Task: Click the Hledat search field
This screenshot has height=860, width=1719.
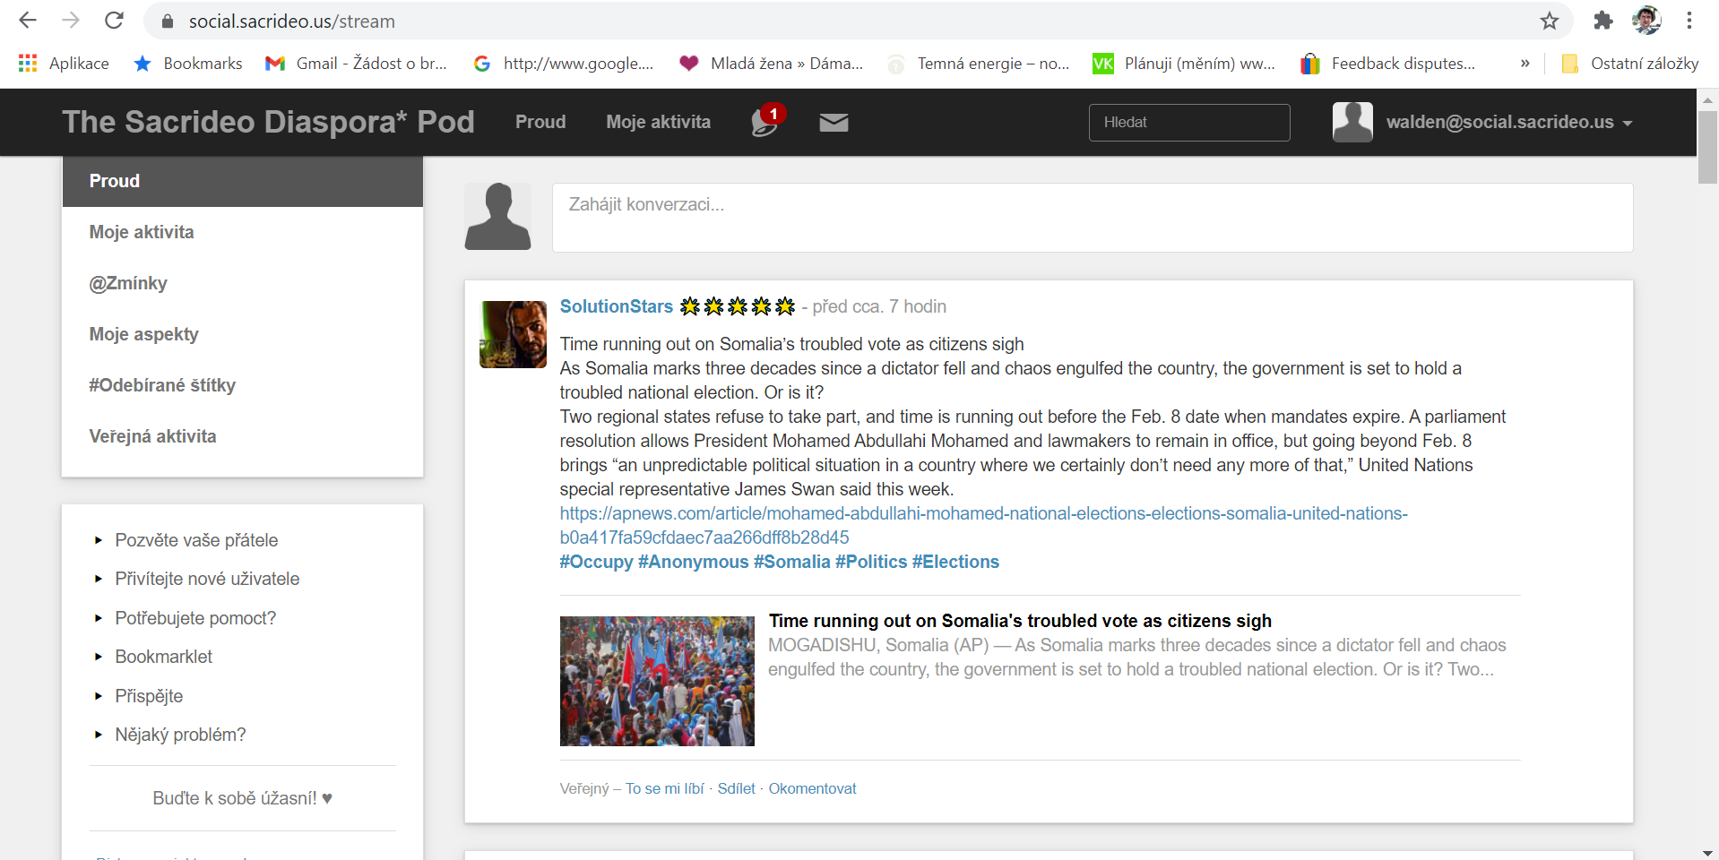Action: [1188, 123]
